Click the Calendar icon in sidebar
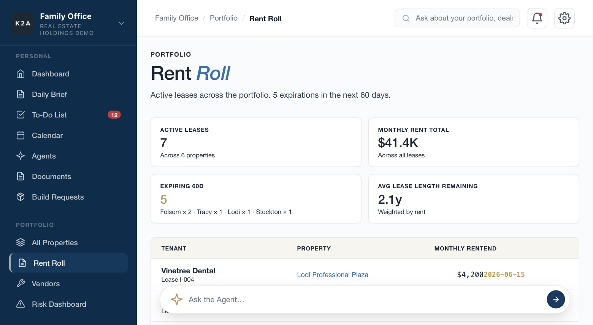Image resolution: width=593 pixels, height=325 pixels. click(x=21, y=135)
